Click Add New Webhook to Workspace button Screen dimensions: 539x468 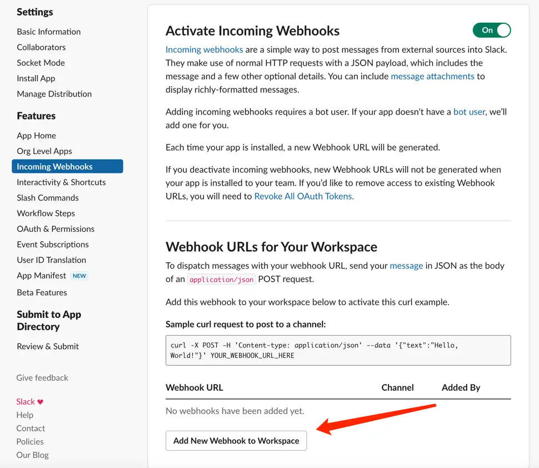pos(236,441)
